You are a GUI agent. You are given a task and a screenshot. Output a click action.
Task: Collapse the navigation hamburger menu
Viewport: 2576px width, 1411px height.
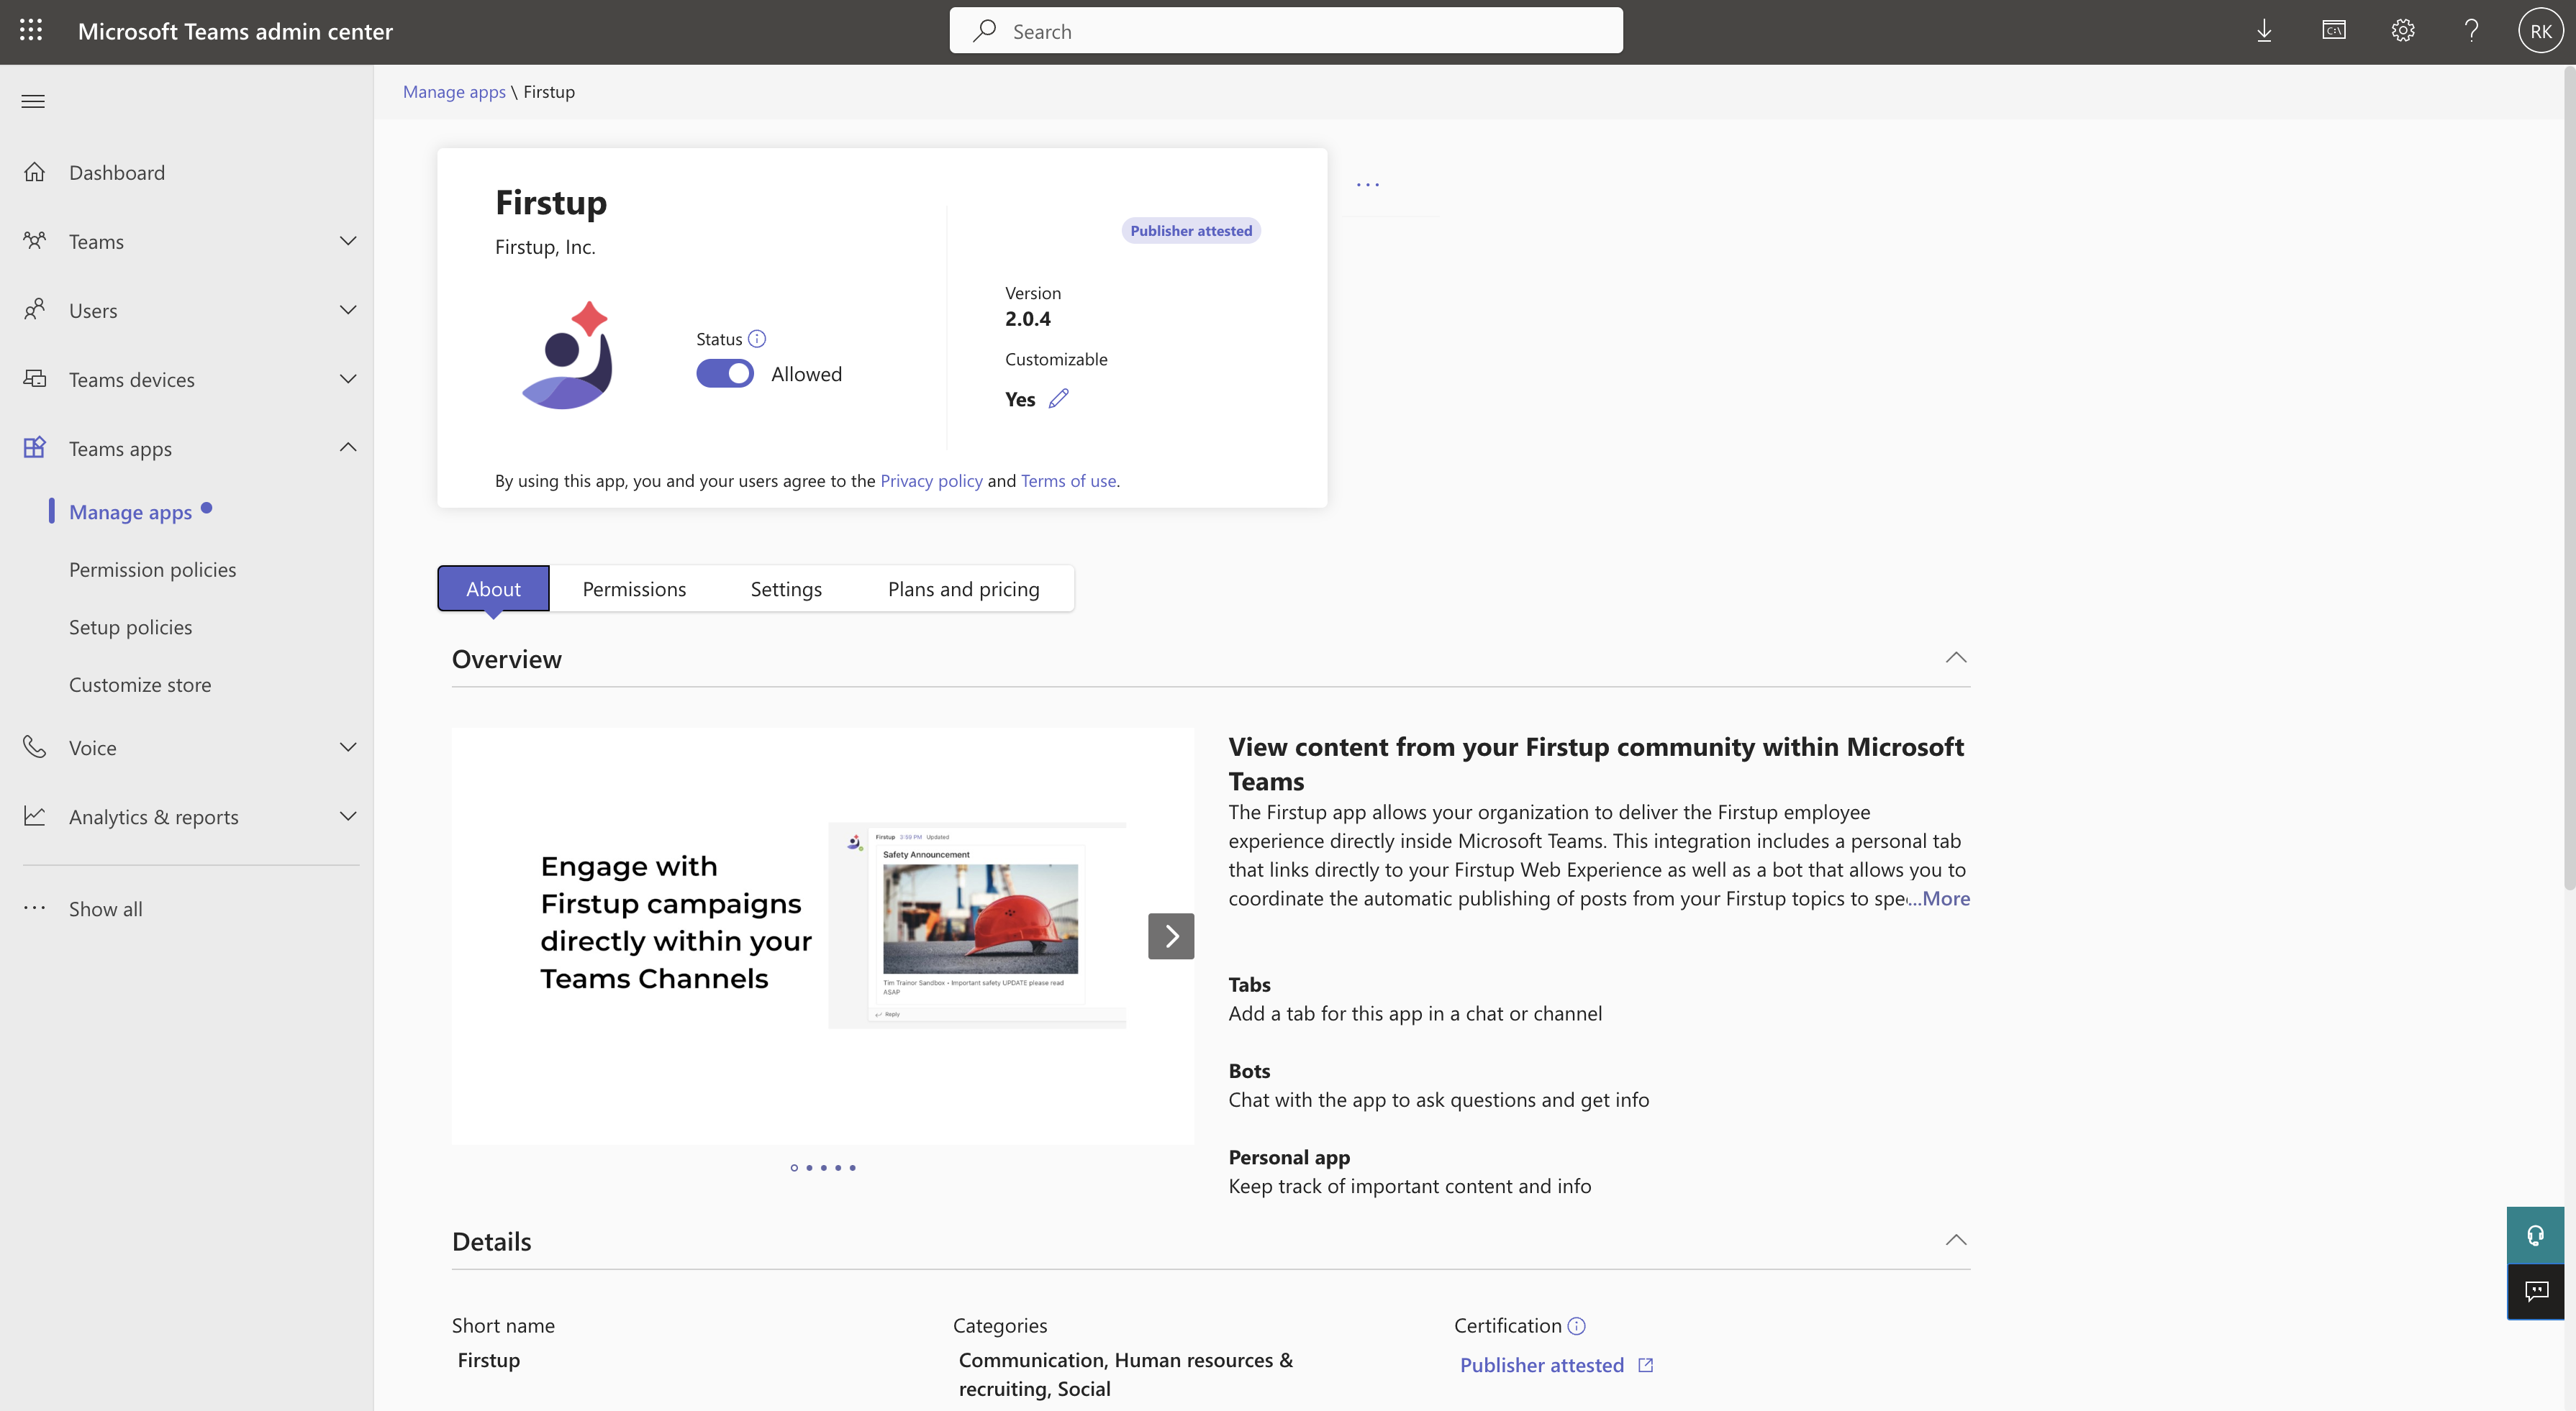[33, 101]
